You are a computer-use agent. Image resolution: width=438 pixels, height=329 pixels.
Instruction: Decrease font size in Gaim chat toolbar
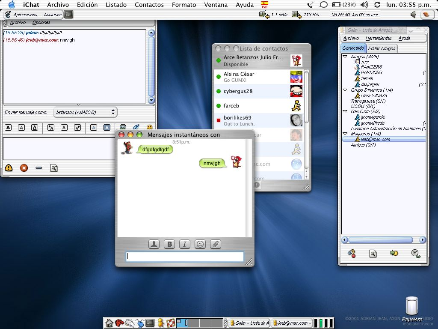[x=77, y=128]
